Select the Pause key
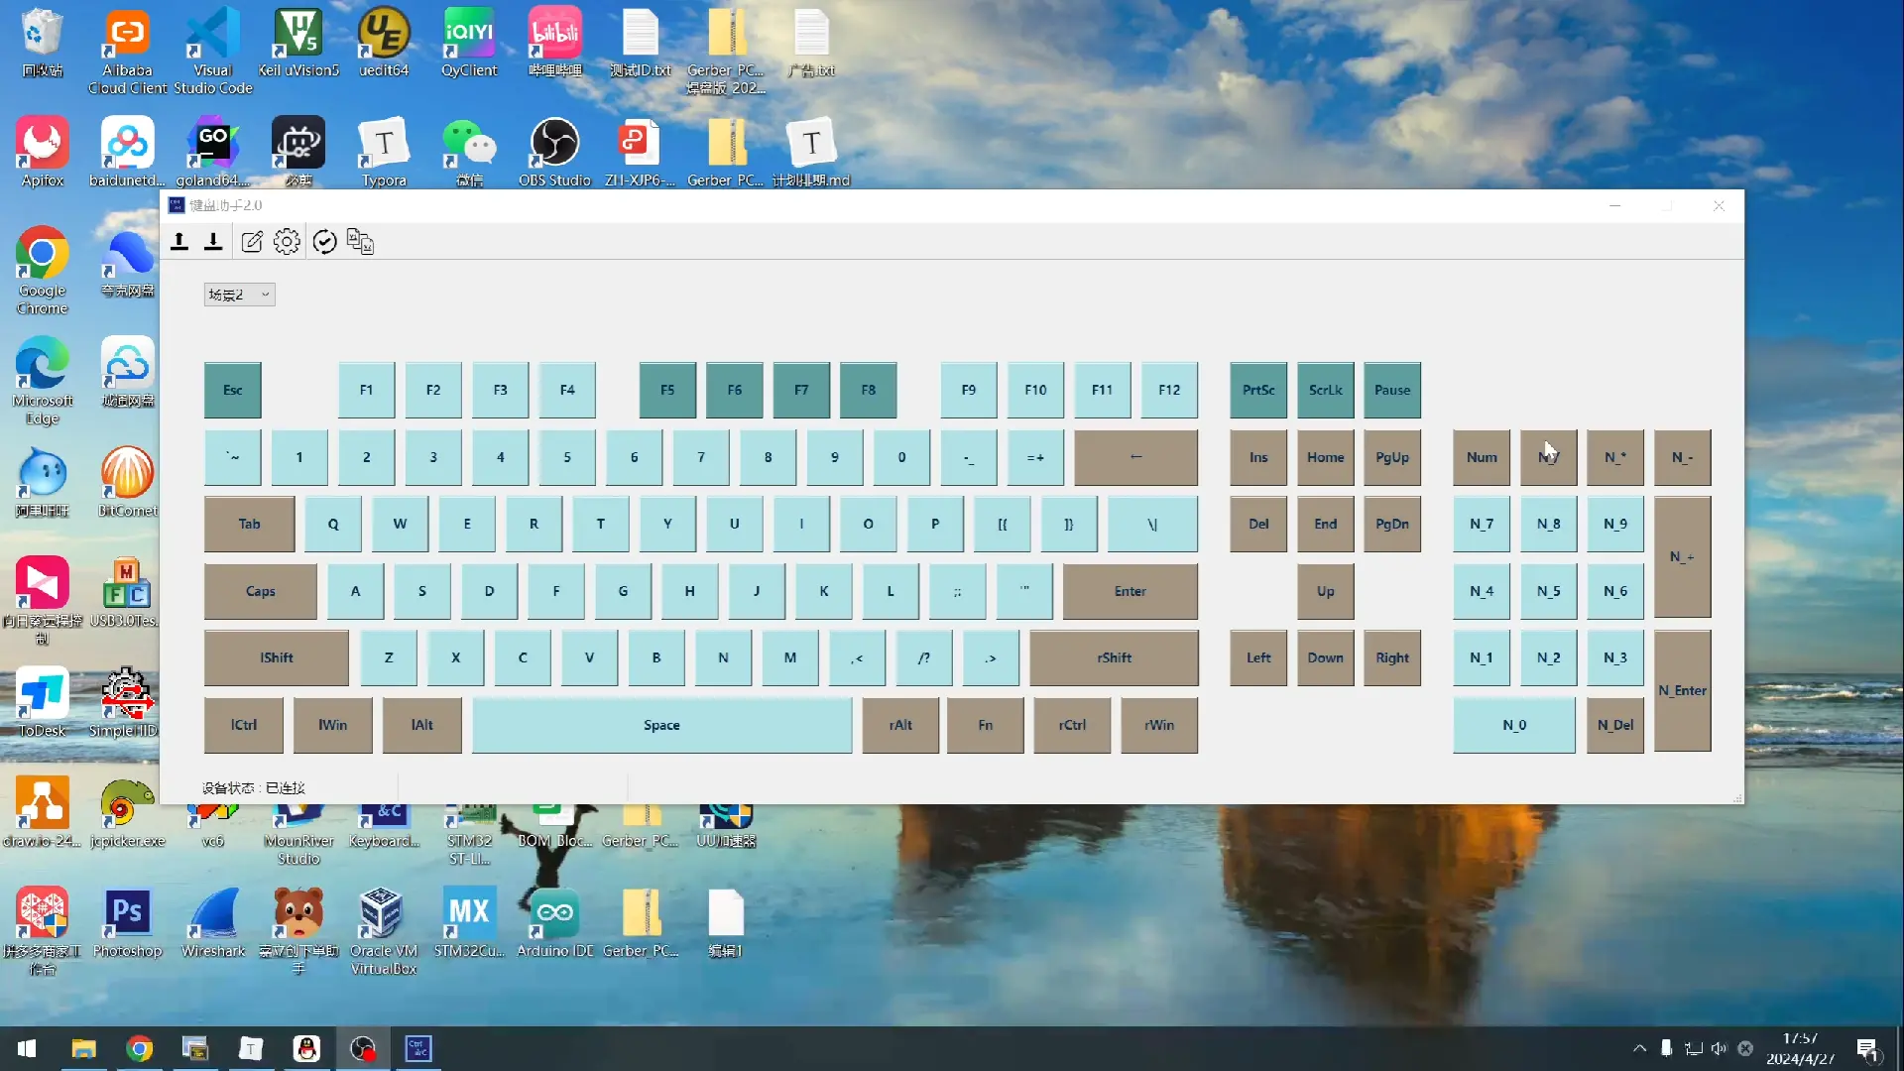Image resolution: width=1904 pixels, height=1071 pixels. pos(1392,390)
